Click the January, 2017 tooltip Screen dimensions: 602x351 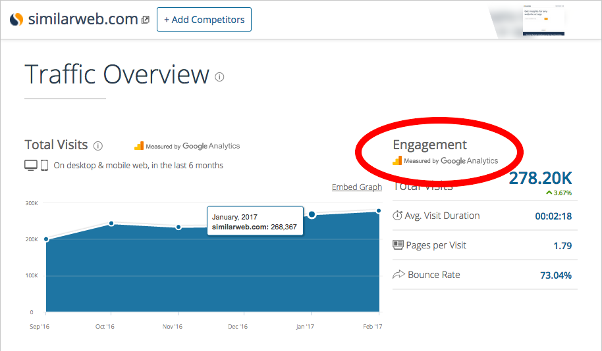point(255,221)
